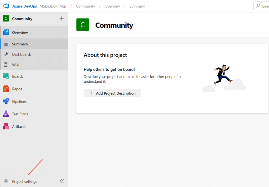This screenshot has width=269, height=187.
Task: Open Project settings
Action: click(24, 181)
